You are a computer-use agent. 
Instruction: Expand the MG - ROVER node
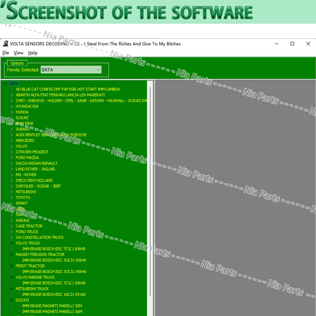[12, 175]
